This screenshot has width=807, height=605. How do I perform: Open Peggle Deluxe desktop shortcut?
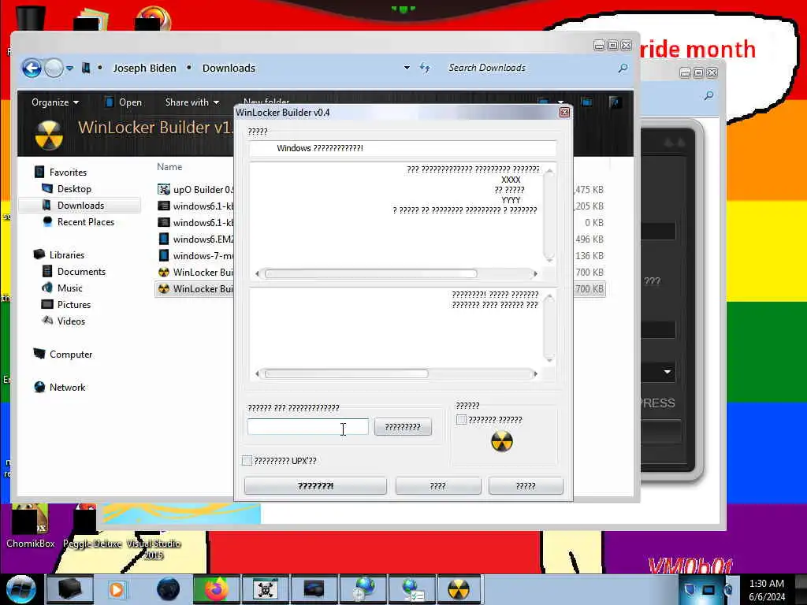click(91, 525)
